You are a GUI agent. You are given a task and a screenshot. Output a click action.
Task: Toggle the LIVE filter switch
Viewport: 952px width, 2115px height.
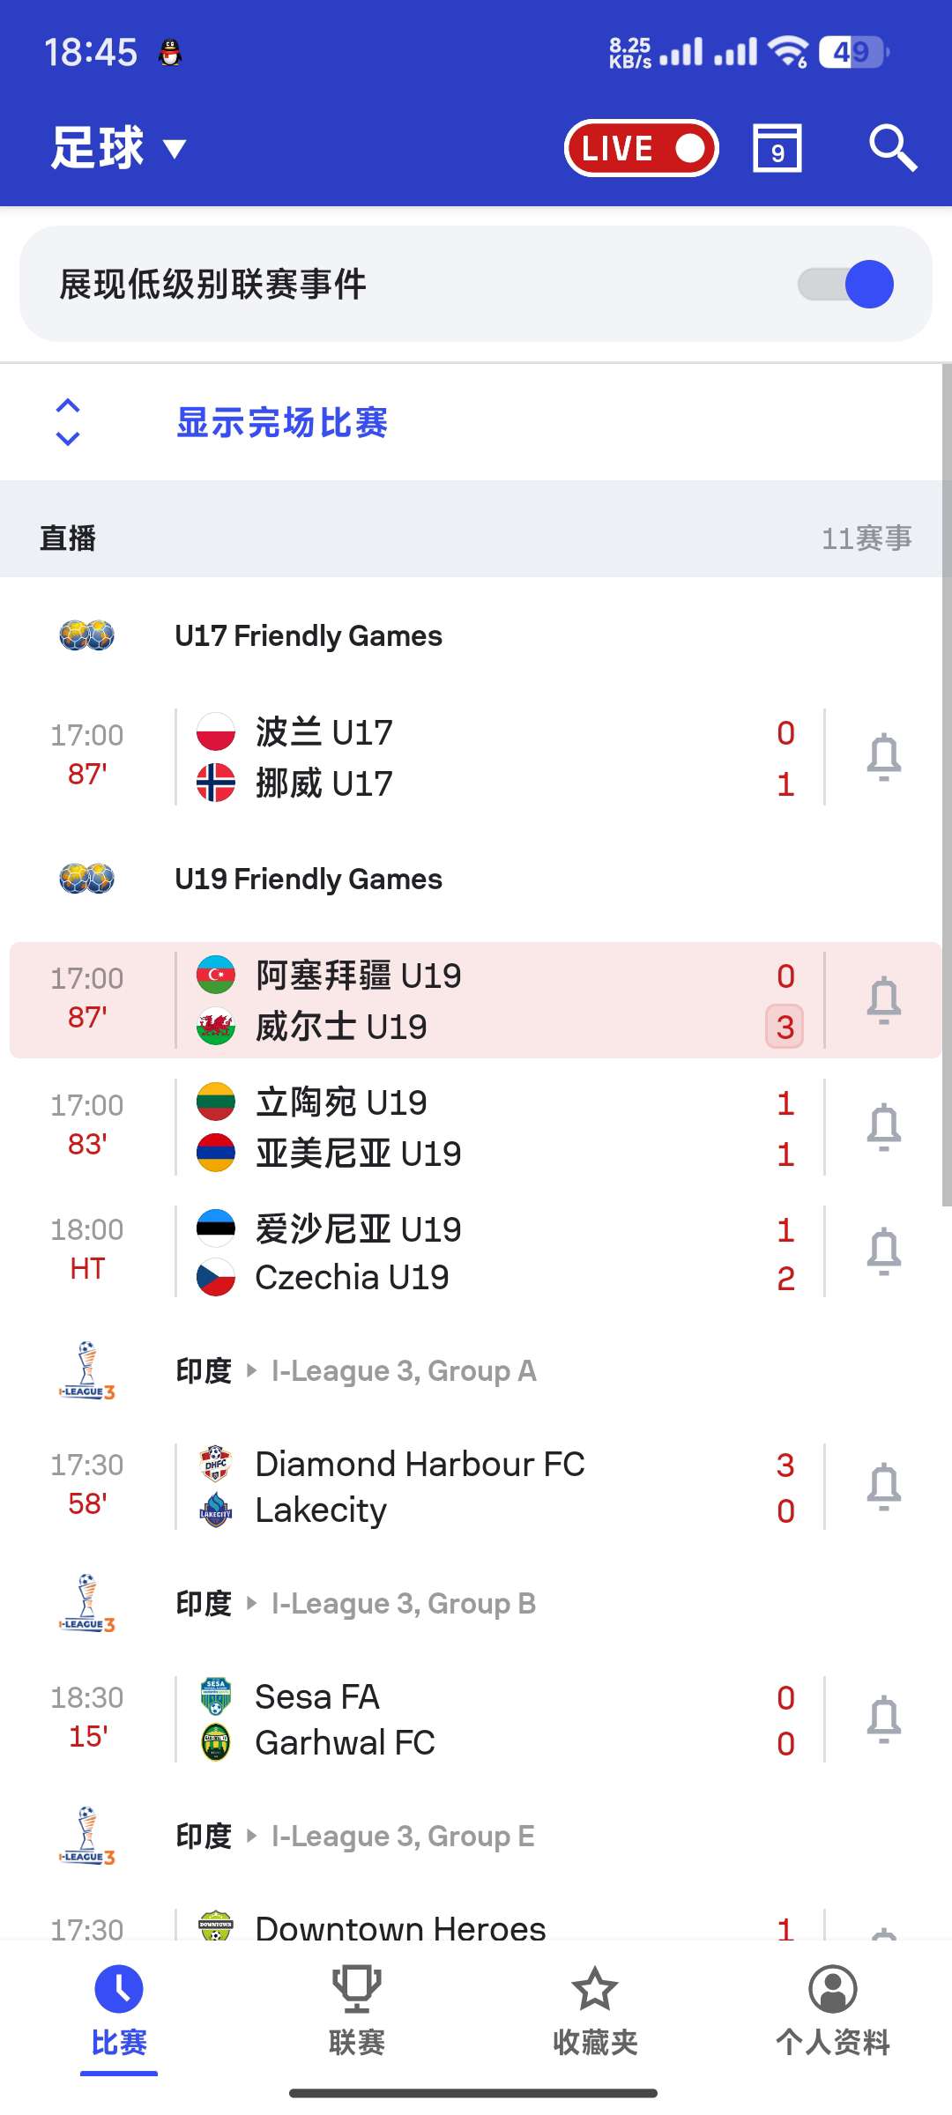642,148
